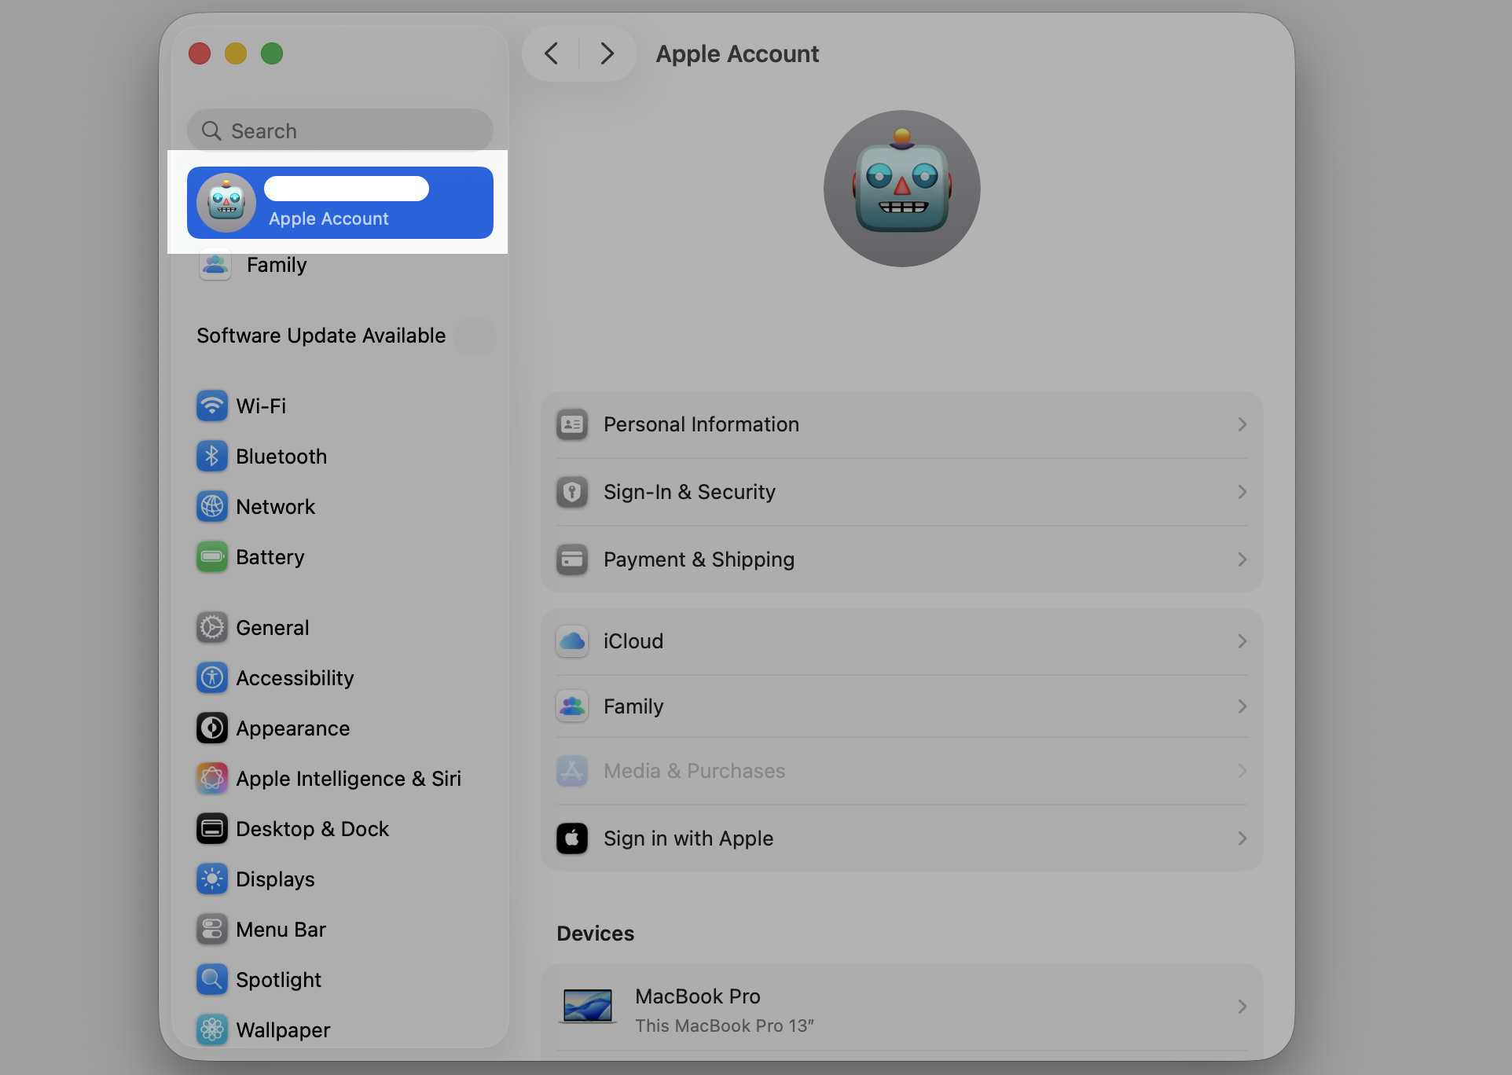Expand Sign-In & Security chevron
Image resolution: width=1512 pixels, height=1075 pixels.
[x=1242, y=493]
